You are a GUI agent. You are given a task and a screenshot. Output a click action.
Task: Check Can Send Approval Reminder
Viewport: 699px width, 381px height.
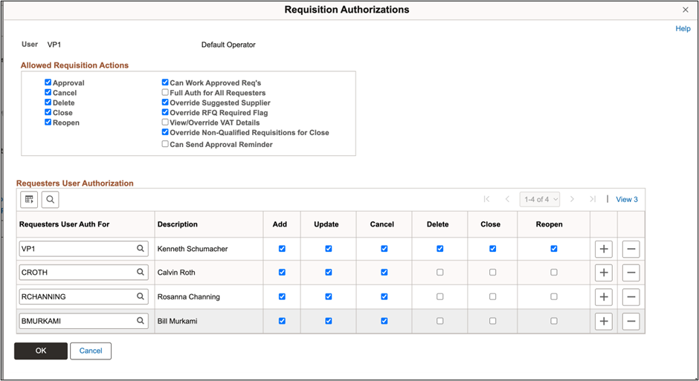165,144
